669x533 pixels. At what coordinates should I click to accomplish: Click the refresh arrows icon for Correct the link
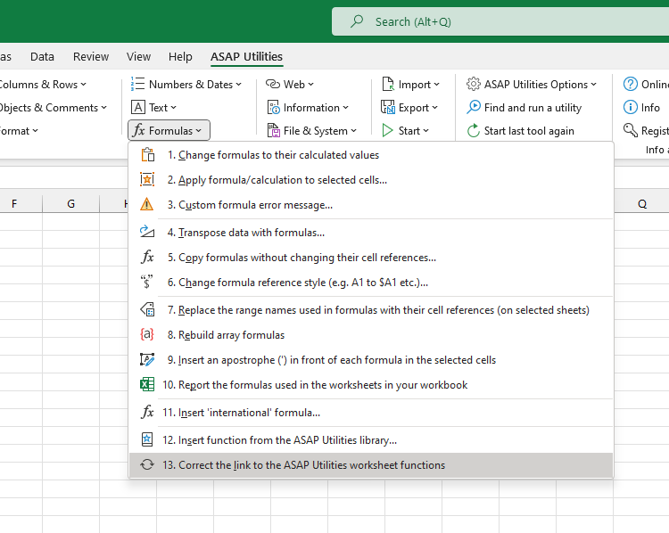click(x=147, y=464)
